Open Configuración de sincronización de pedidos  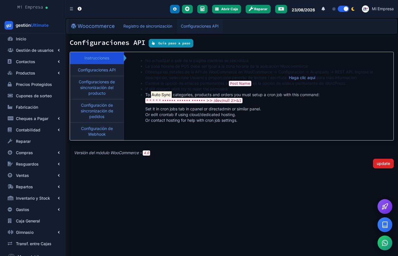[97, 111]
